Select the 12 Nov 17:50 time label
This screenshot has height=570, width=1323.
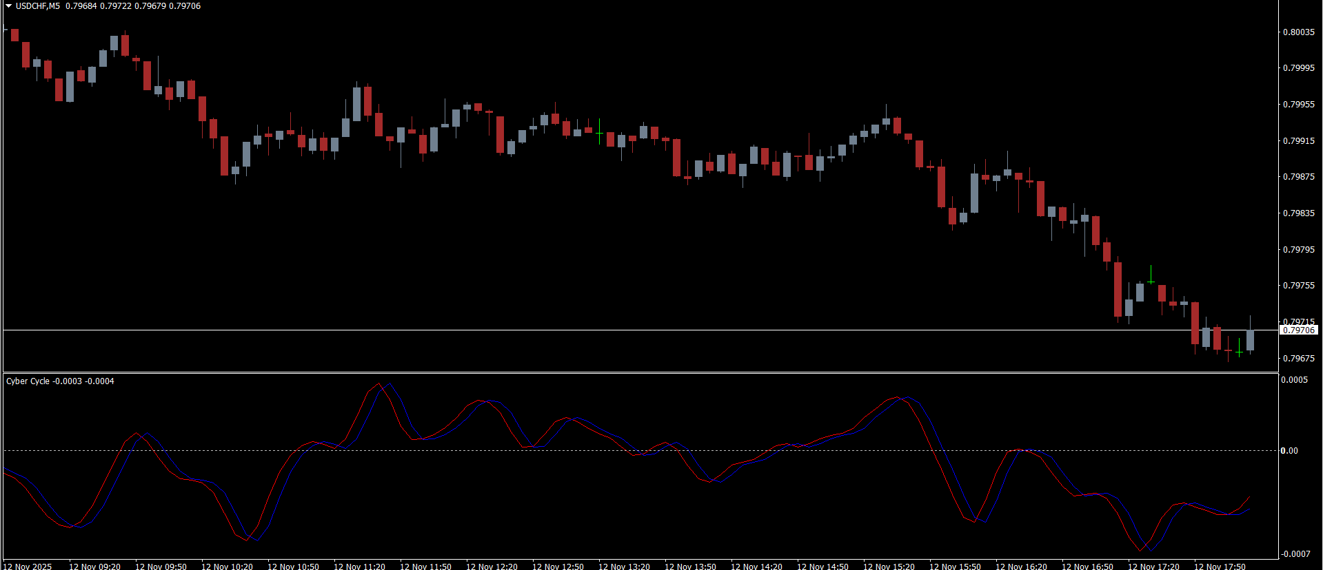click(x=1220, y=567)
